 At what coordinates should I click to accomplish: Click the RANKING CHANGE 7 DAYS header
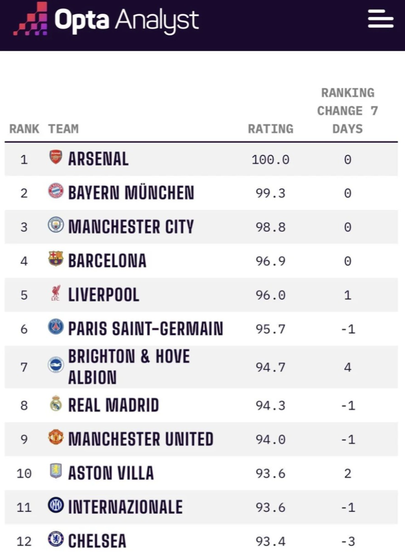coord(347,111)
